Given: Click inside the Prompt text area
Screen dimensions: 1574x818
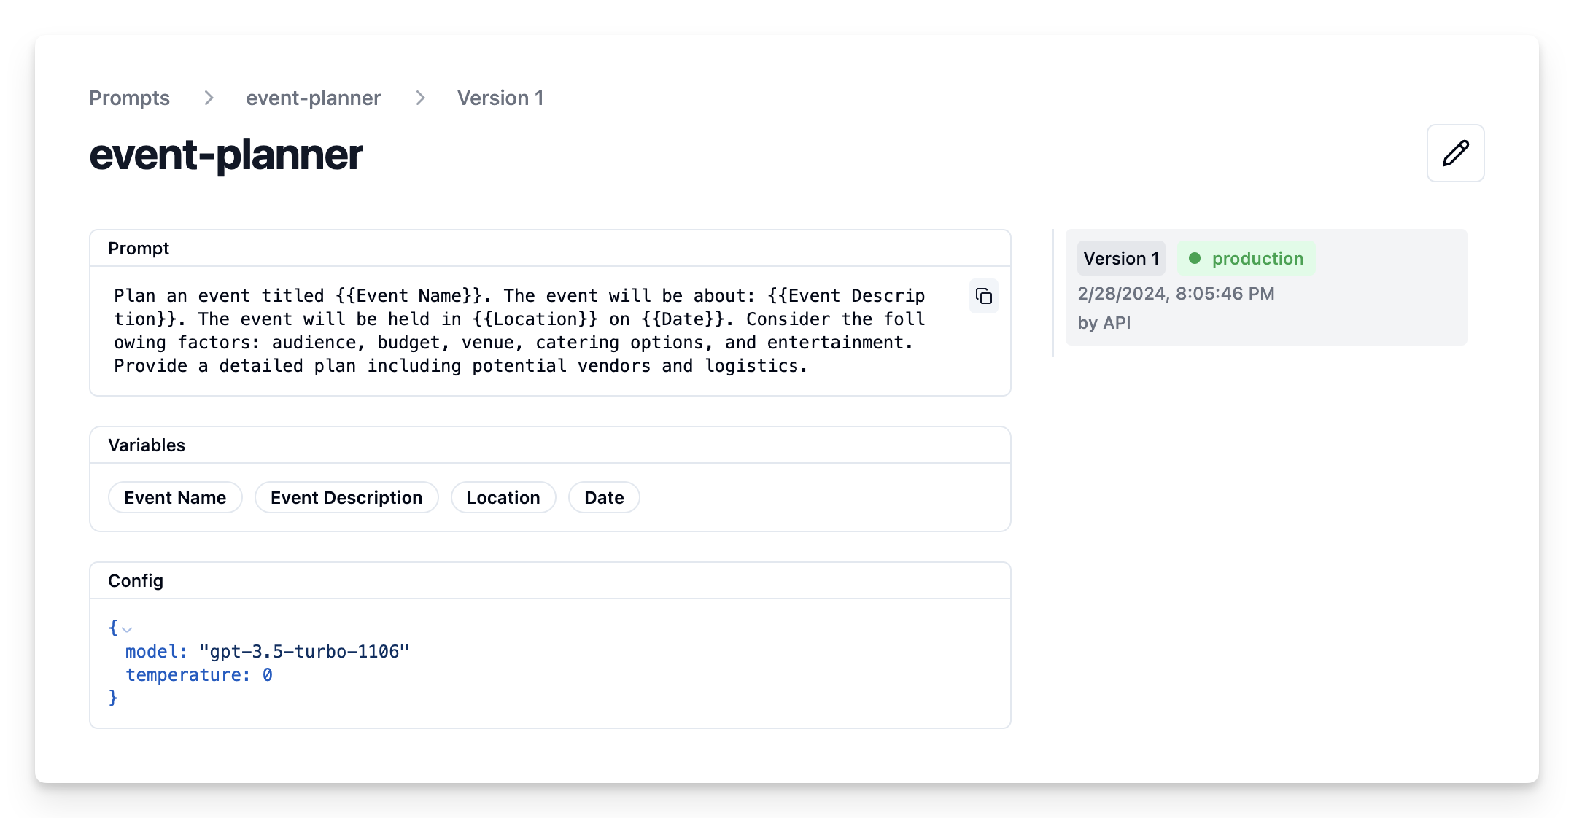Looking at the screenshot, I should pyautogui.click(x=511, y=330).
